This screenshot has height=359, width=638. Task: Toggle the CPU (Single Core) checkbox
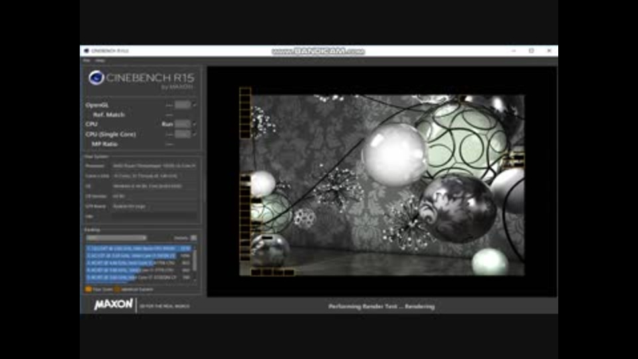(x=195, y=134)
